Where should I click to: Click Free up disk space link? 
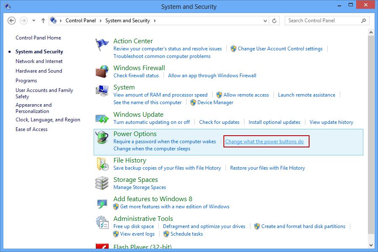(x=134, y=226)
